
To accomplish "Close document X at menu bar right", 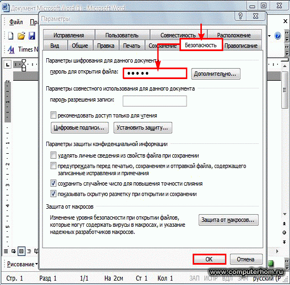I will click(x=285, y=21).
